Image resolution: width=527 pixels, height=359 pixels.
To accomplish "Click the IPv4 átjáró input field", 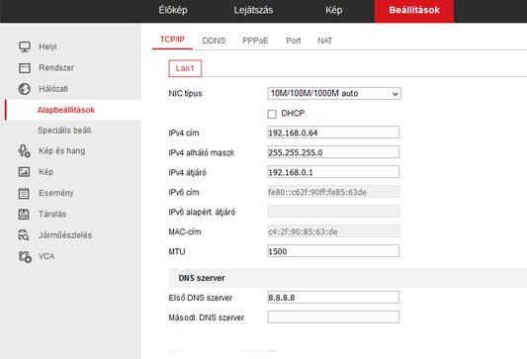I will pos(333,172).
